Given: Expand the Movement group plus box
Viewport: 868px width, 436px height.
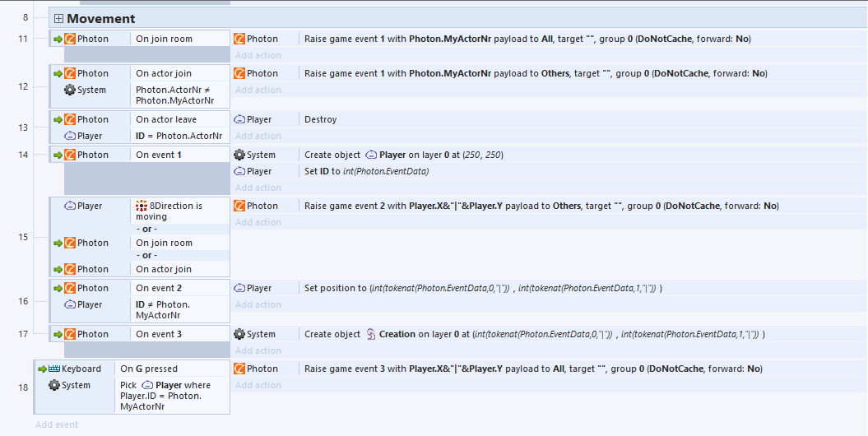Looking at the screenshot, I should 58,19.
